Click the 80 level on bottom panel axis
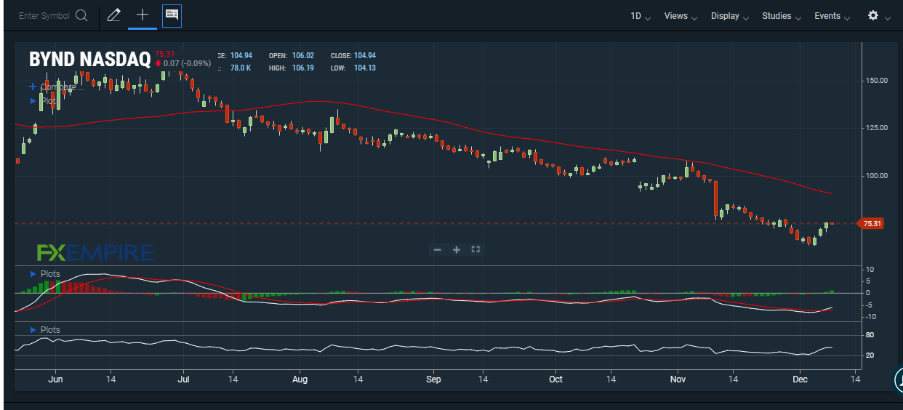903x410 pixels. pyautogui.click(x=870, y=335)
